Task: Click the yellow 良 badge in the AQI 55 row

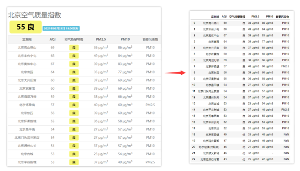Action: tap(74, 121)
